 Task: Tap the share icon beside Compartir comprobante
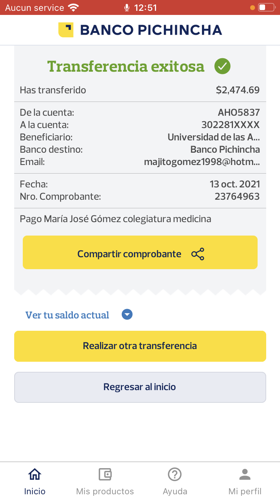click(197, 254)
